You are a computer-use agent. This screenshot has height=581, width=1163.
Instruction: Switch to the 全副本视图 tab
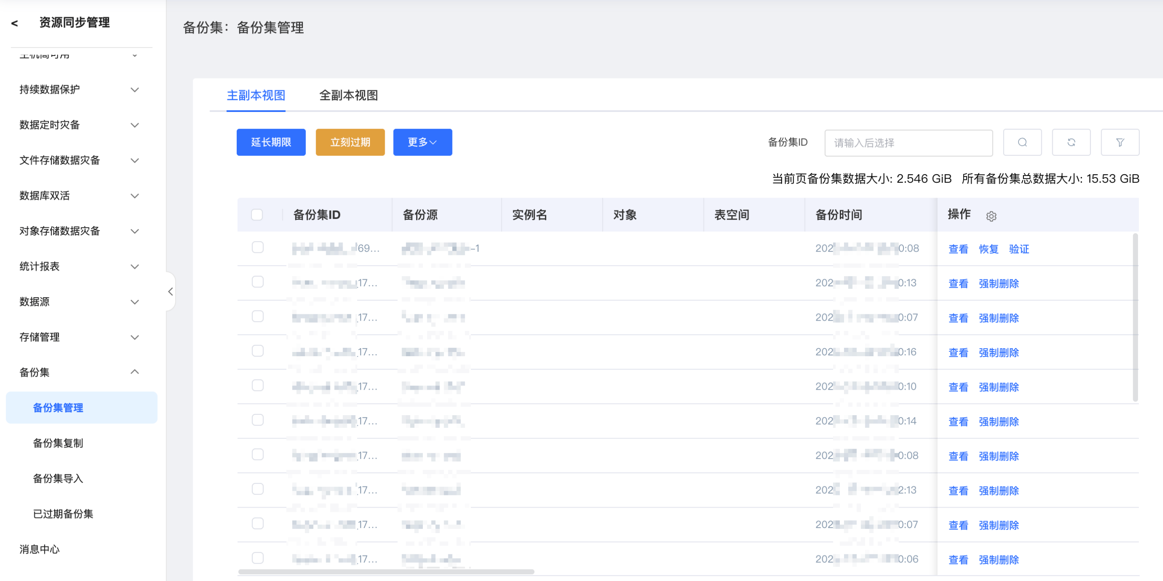pyautogui.click(x=348, y=95)
